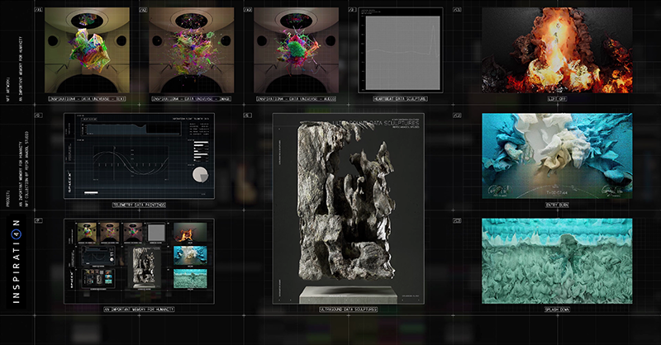The image size is (661, 345).
Task: Click the 'Heartbeat Data Sculpture' caption label
Action: (401, 99)
